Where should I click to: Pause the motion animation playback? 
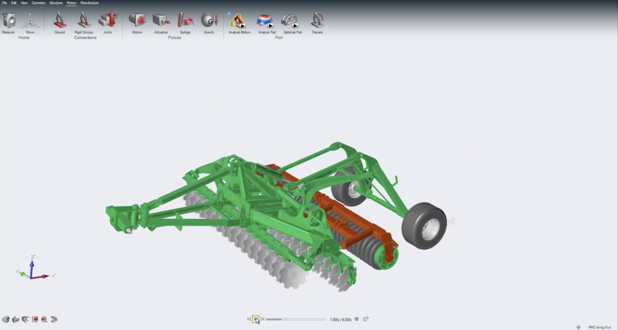pyautogui.click(x=256, y=319)
